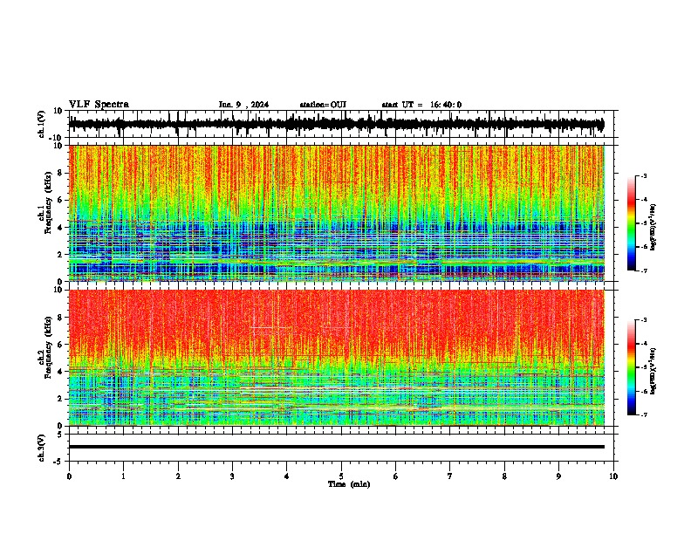
Task: Click the ch.1 "Frequency (kHz)" axis label
Action: coord(48,203)
